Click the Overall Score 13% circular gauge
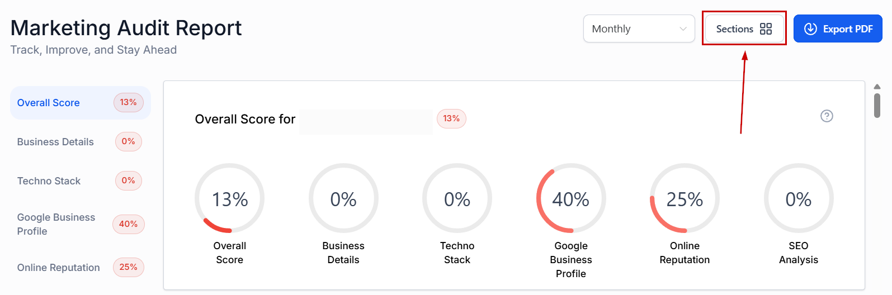 pos(229,198)
